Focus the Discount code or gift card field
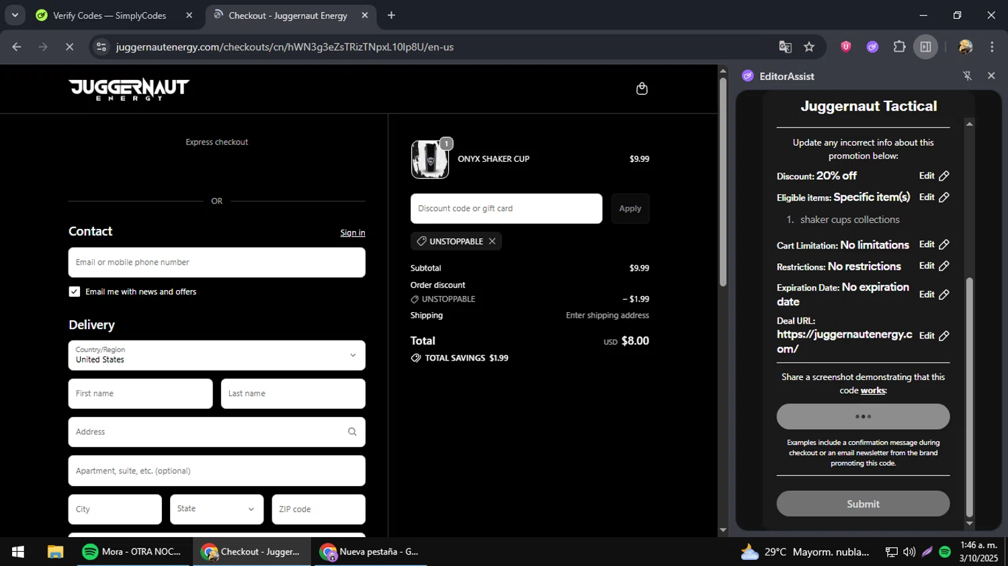The width and height of the screenshot is (1008, 566). pyautogui.click(x=507, y=209)
